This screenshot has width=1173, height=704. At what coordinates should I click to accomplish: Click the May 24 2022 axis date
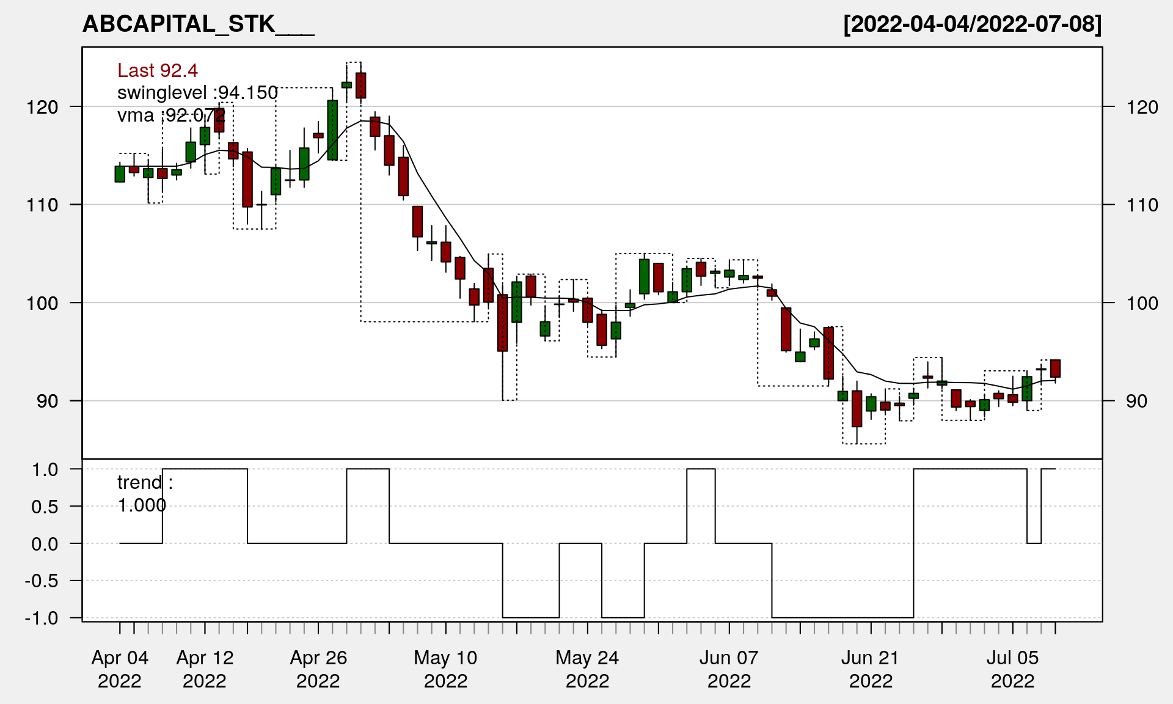tap(587, 669)
